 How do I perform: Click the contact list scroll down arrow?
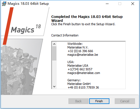(x=54, y=87)
